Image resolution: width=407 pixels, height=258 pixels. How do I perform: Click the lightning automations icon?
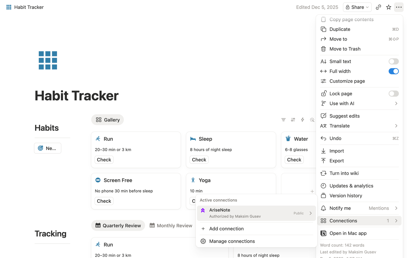click(x=302, y=120)
